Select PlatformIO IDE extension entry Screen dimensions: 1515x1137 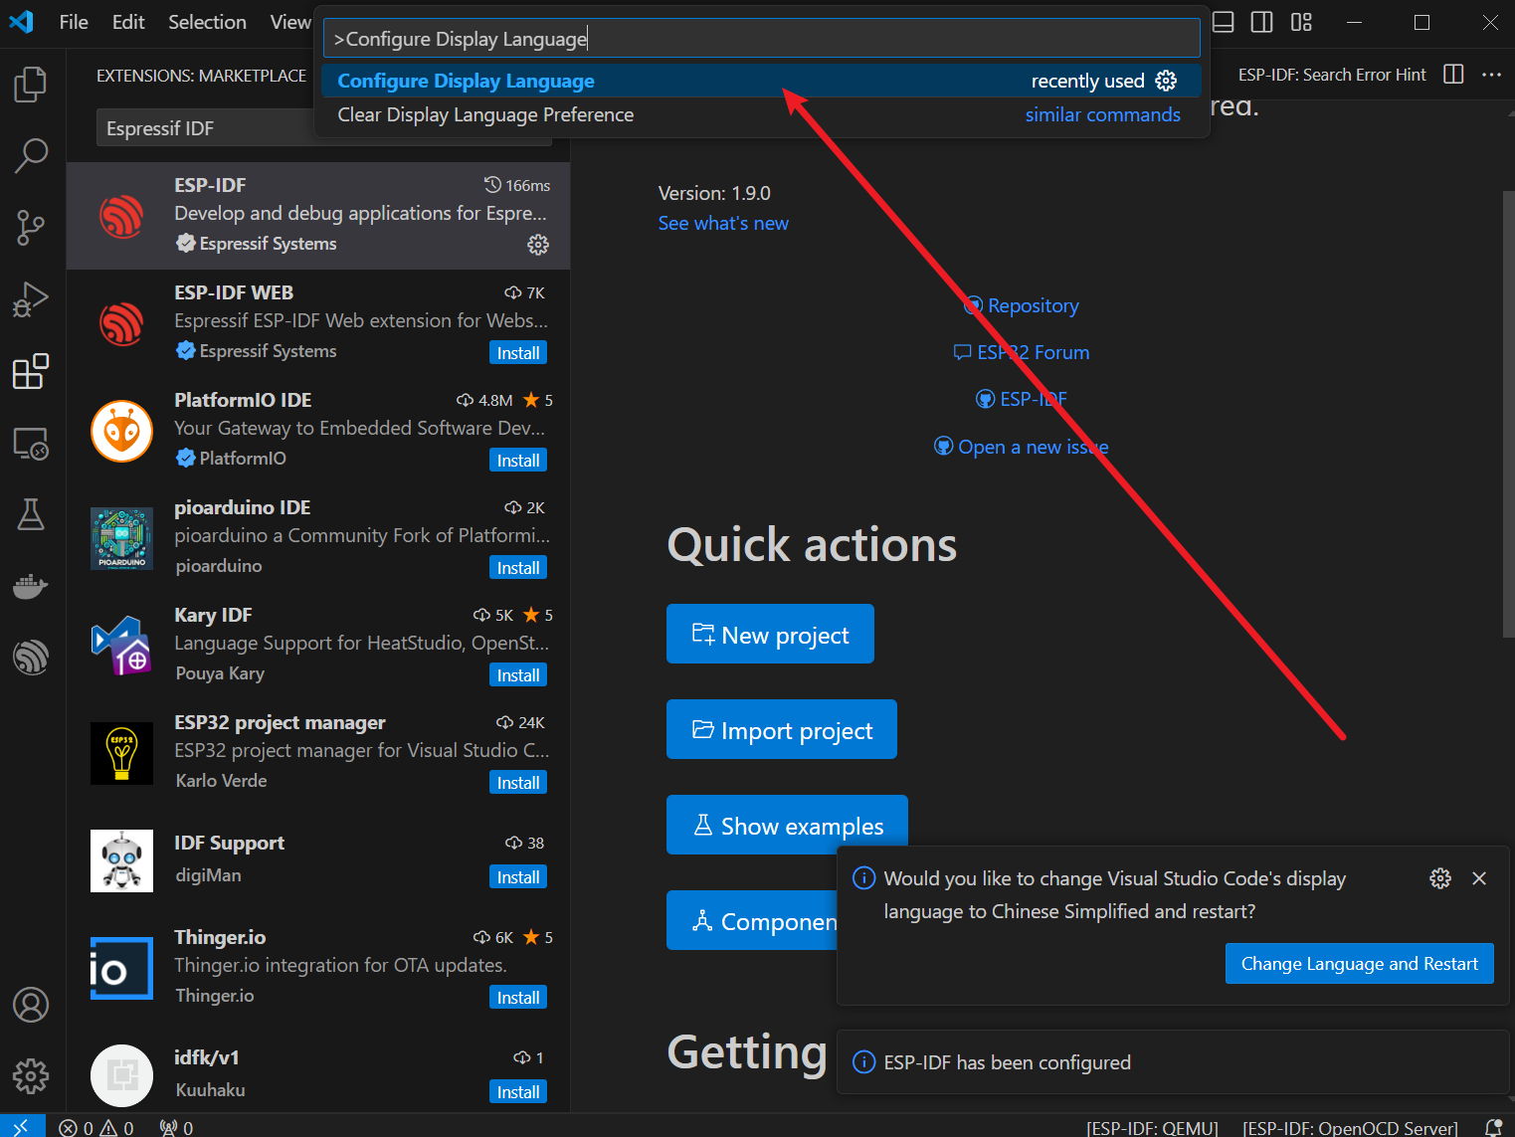coord(318,431)
